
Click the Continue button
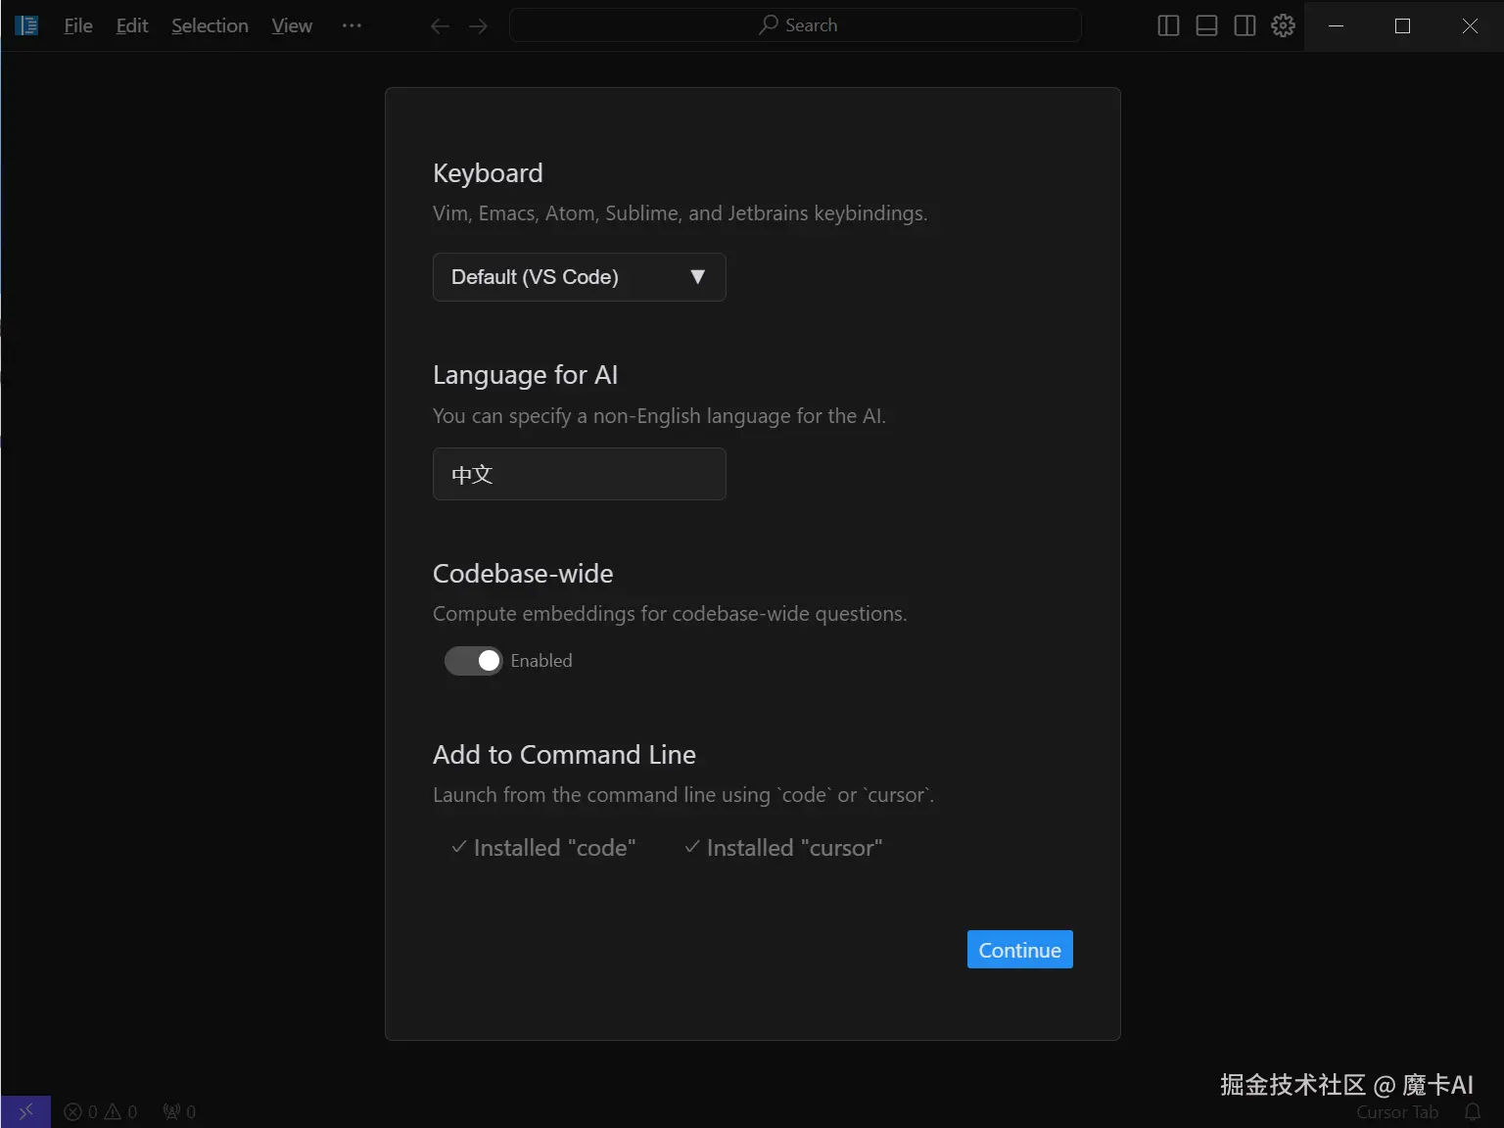tap(1019, 950)
